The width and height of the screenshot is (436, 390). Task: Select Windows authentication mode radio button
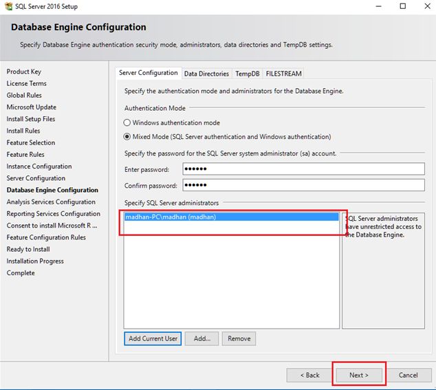[x=128, y=123]
